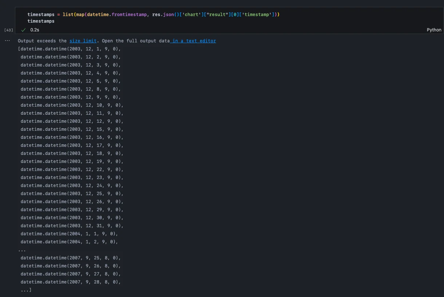Click output line datetime(2003, 12, 25, 9, 0)
This screenshot has width=444, height=297.
(x=72, y=194)
